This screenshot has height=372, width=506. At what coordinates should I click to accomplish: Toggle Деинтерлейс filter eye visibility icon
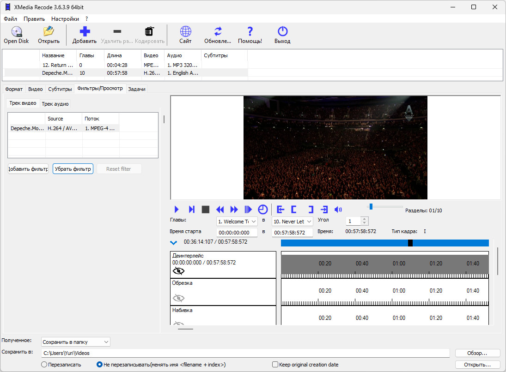(178, 271)
